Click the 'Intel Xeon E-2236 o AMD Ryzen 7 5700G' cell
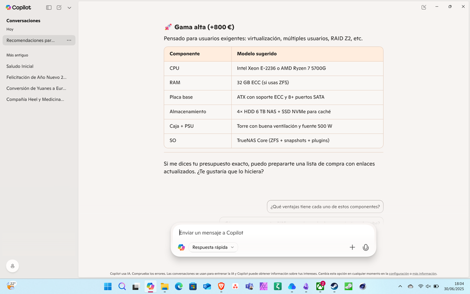 coord(307,68)
